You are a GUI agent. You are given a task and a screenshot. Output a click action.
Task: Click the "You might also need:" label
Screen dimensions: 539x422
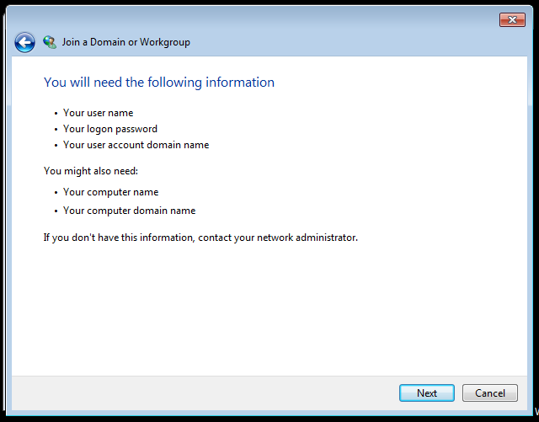pyautogui.click(x=90, y=171)
